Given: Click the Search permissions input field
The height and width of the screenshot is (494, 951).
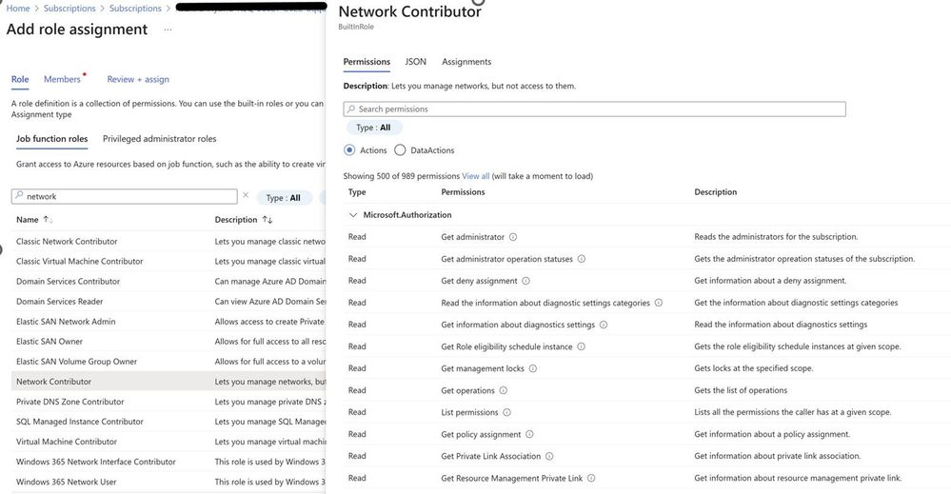Looking at the screenshot, I should (594, 109).
